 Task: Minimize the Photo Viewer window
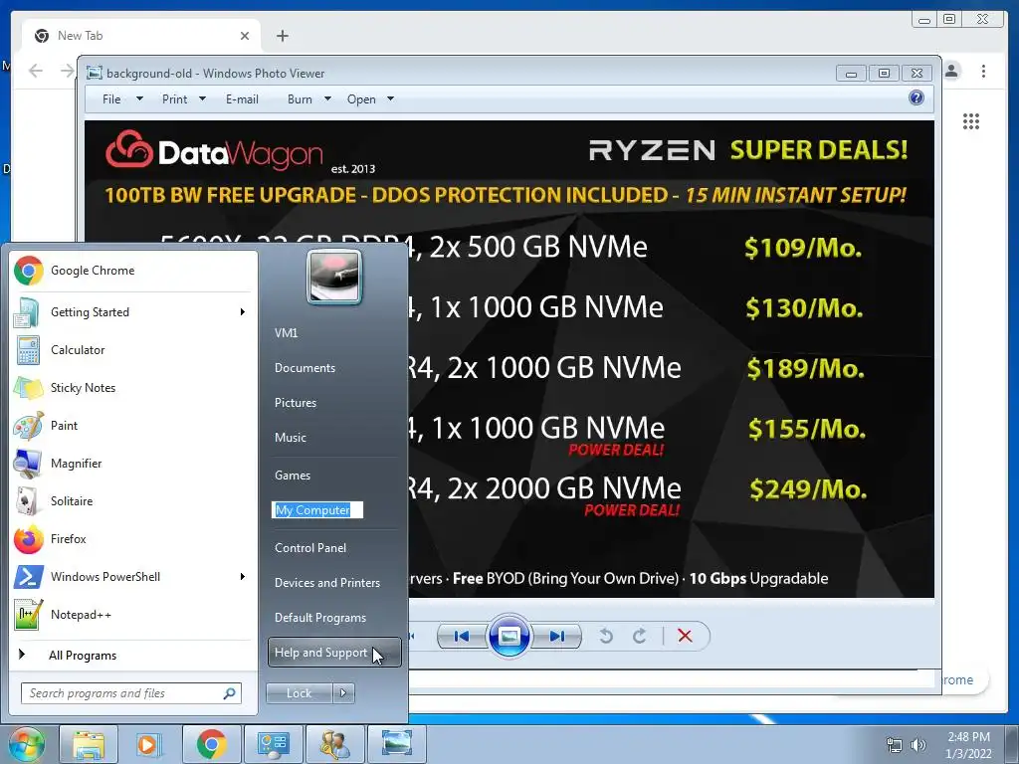coord(852,74)
